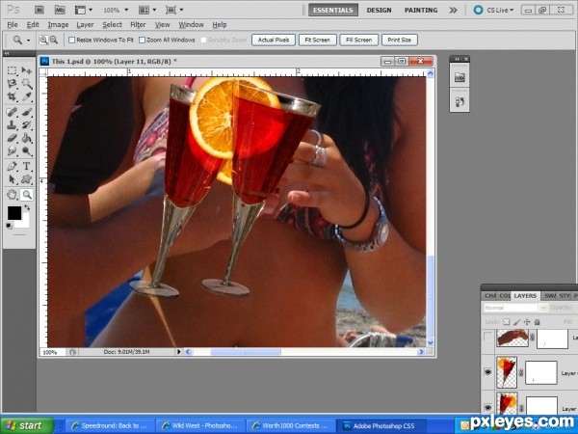Image resolution: width=578 pixels, height=434 pixels.
Task: Open the Filter menu
Action: (138, 25)
